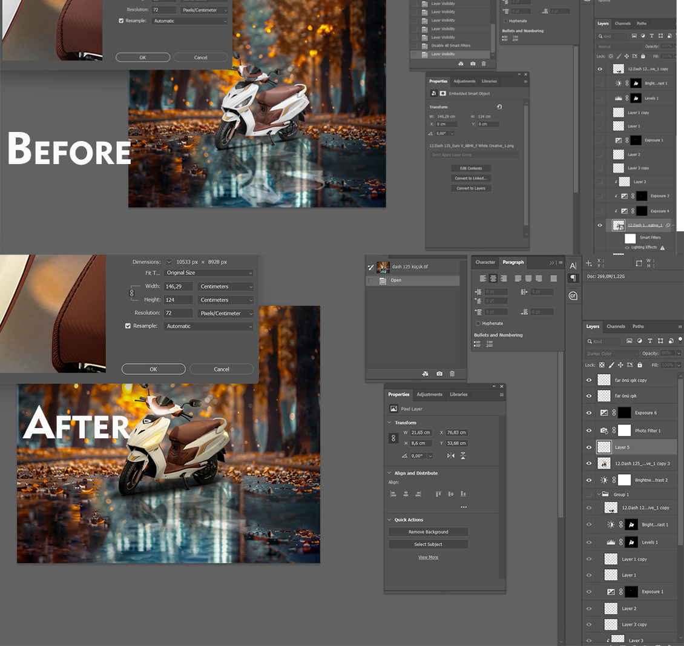
Task: Lock position in Darker Color Layers panel
Action: pyautogui.click(x=620, y=364)
